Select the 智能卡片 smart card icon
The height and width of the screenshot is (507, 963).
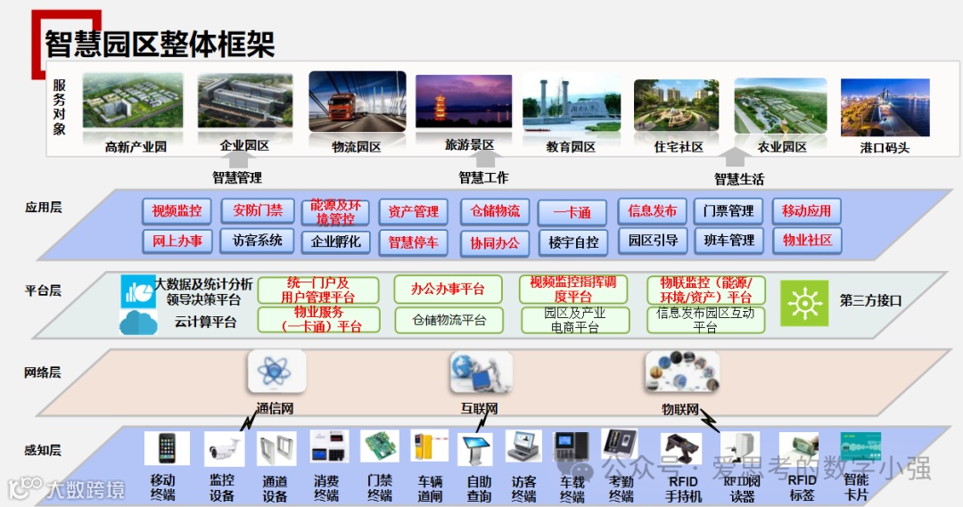860,446
